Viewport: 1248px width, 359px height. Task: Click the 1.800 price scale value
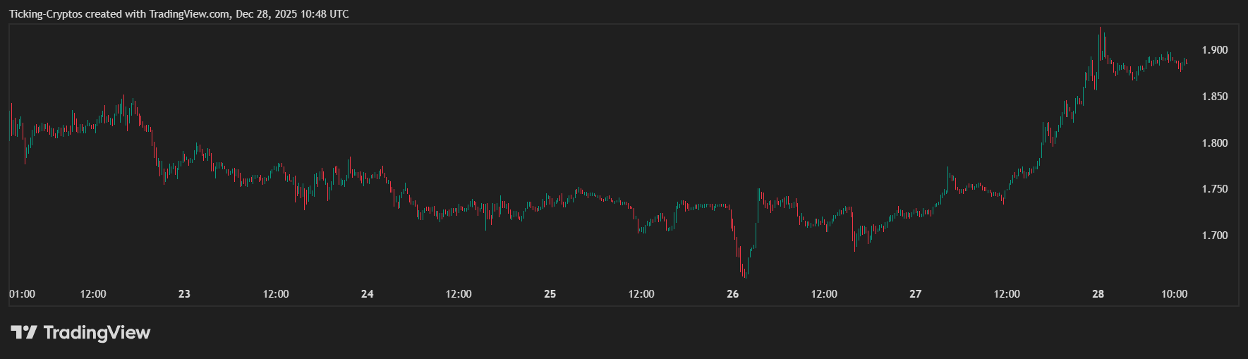point(1215,143)
